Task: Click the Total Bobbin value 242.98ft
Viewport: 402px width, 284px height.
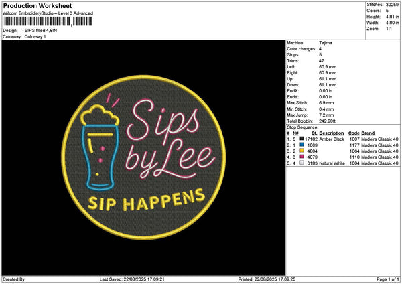Action: (327, 121)
